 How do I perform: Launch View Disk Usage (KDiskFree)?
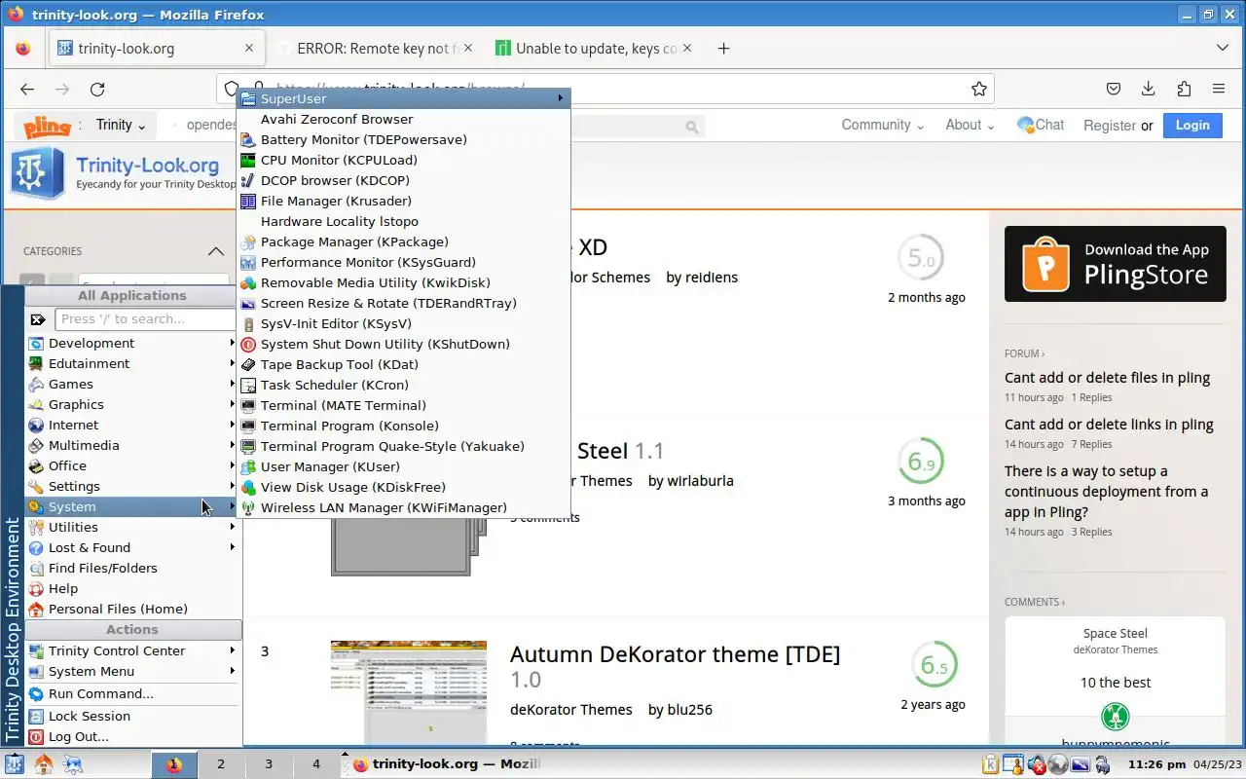(403, 487)
